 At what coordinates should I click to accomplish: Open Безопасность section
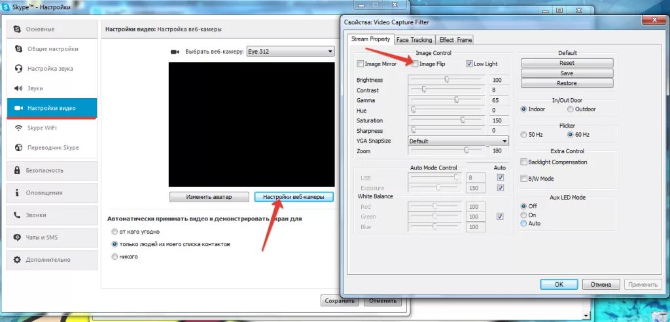tap(52, 170)
